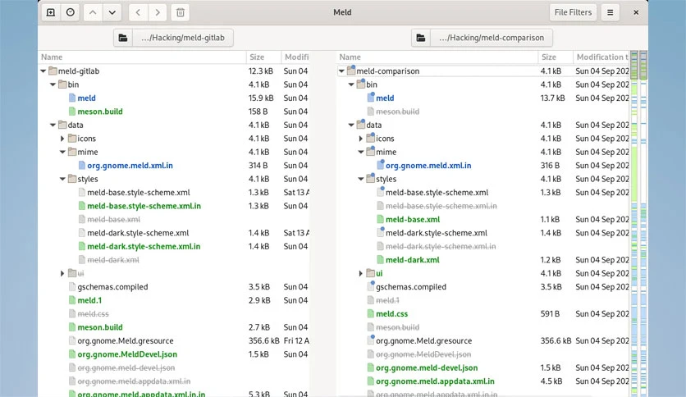Select meld-dark.xml in right pane
The width and height of the screenshot is (686, 397).
[413, 260]
